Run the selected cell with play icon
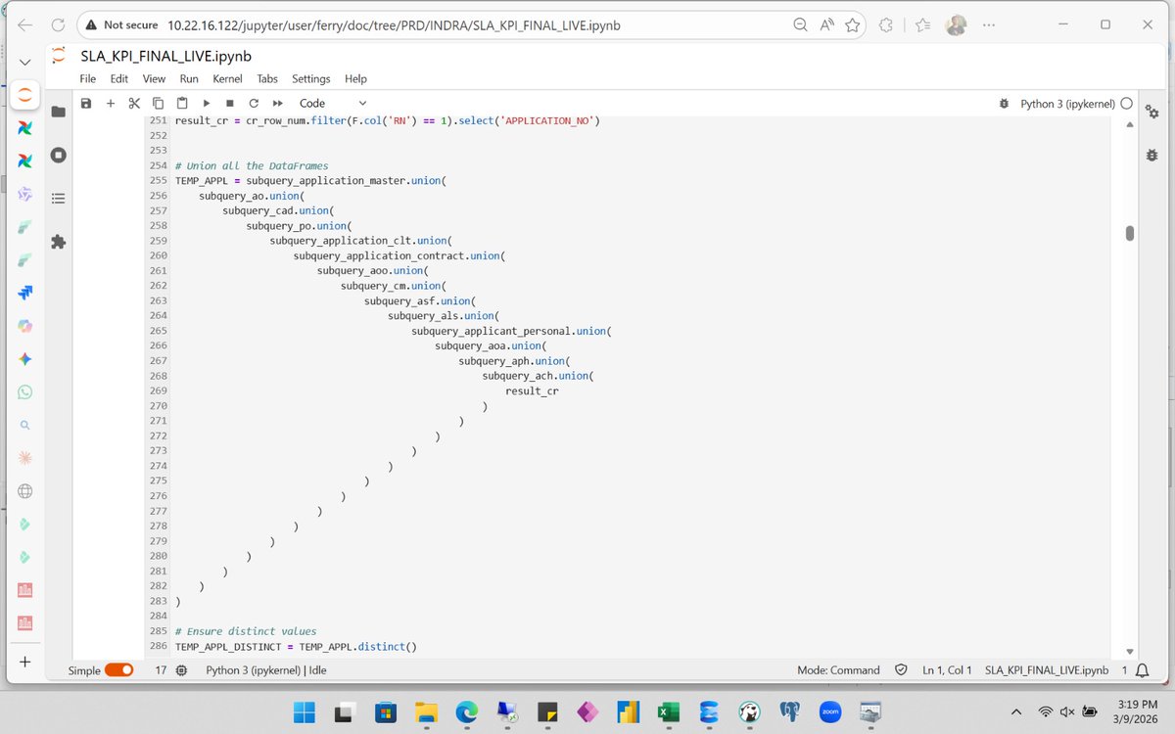 (207, 103)
